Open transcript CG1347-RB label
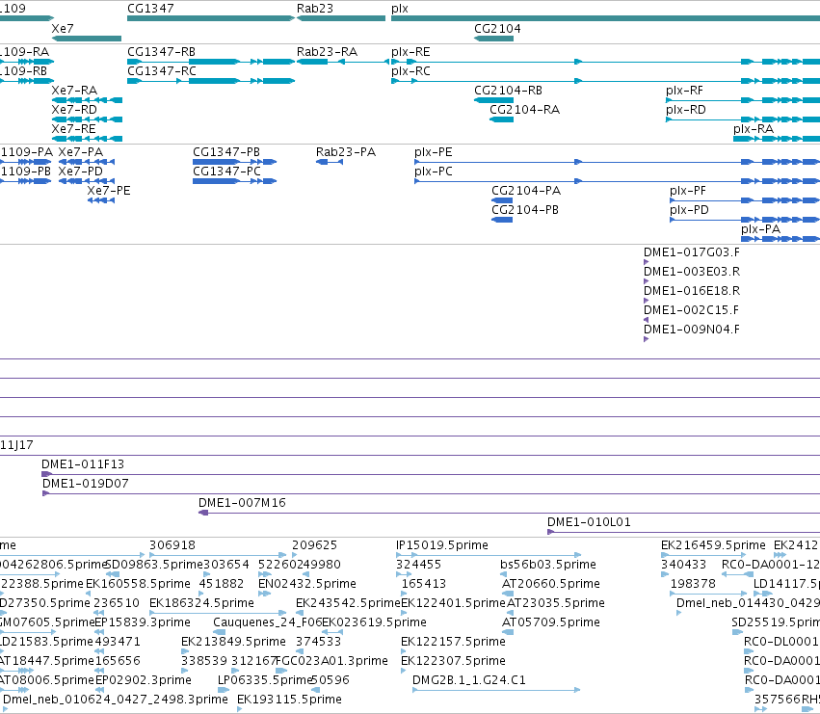The width and height of the screenshot is (820, 714). pyautogui.click(x=162, y=52)
